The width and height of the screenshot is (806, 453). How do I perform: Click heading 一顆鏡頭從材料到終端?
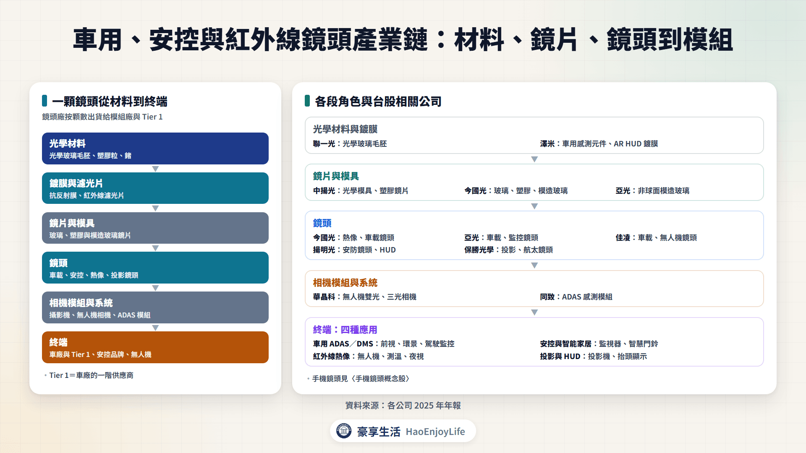click(110, 102)
